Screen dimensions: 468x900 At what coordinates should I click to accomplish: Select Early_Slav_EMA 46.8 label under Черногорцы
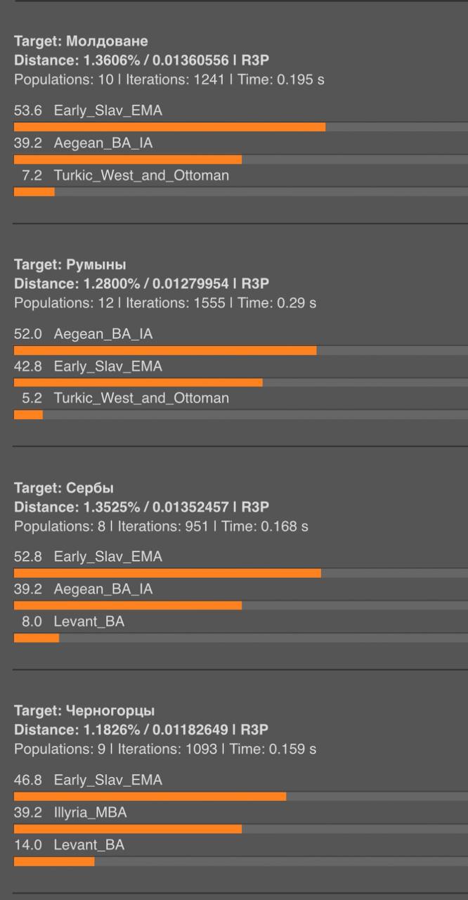coord(88,780)
